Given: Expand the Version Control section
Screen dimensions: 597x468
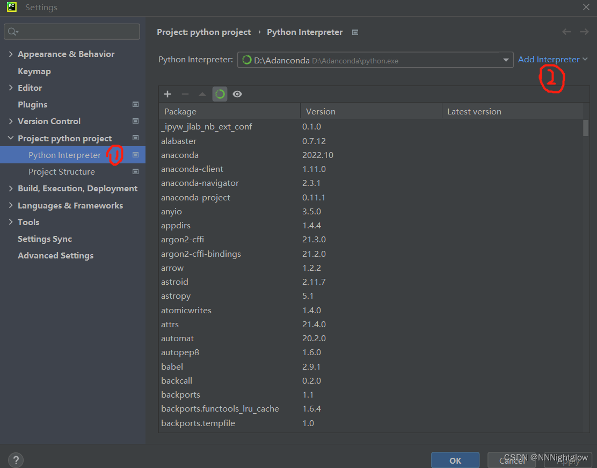Looking at the screenshot, I should (x=11, y=121).
